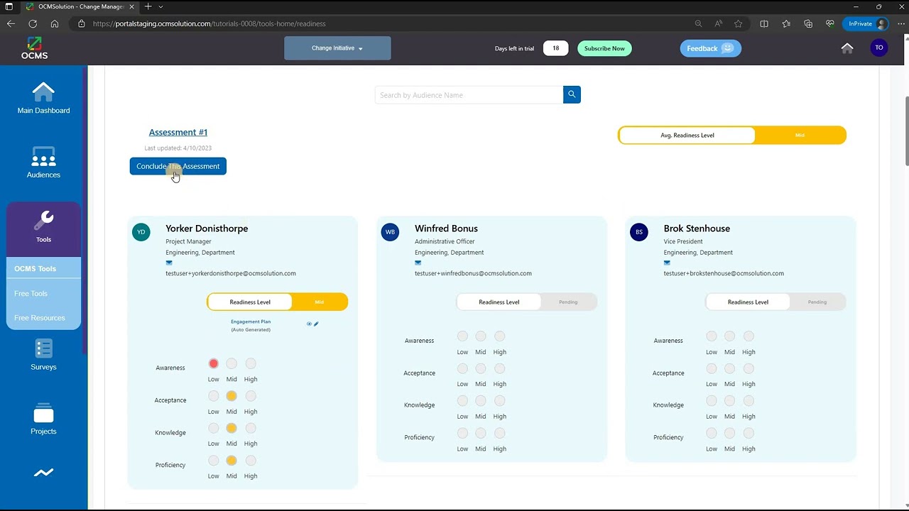Open browser split screen icon
This screenshot has height=511, width=909.
point(764,23)
